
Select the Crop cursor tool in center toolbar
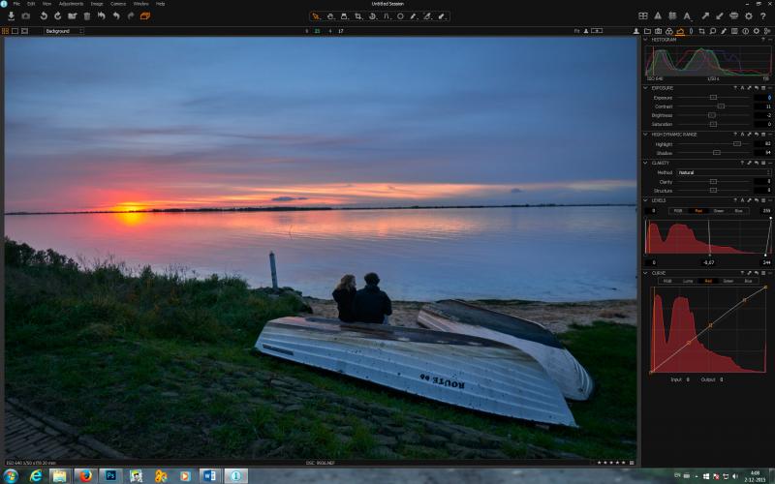[357, 16]
